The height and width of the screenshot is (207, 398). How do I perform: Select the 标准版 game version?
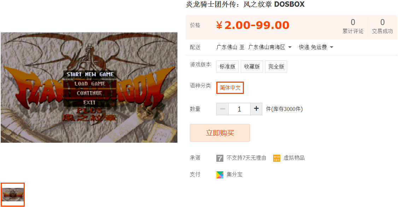point(227,66)
